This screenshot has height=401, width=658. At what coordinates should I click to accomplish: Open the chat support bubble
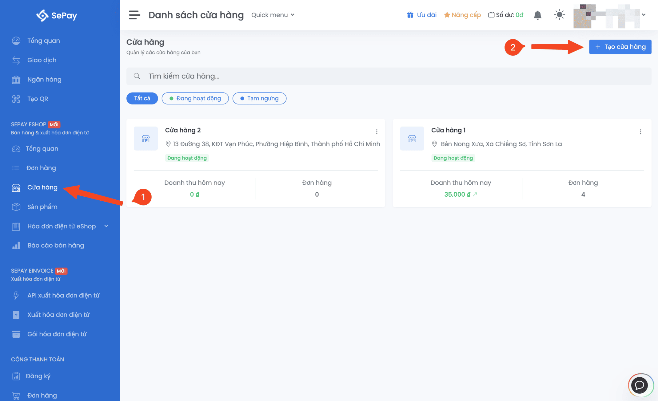point(640,385)
